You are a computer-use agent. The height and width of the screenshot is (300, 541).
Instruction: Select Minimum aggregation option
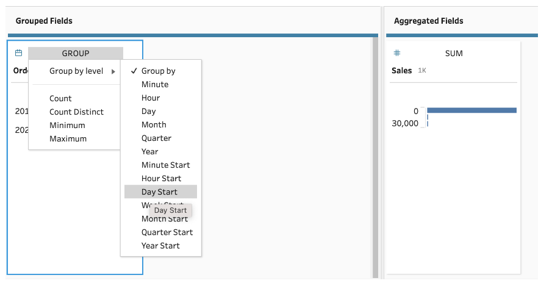point(67,125)
